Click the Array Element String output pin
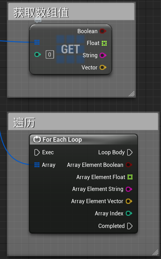161x259 pixels. [129, 189]
